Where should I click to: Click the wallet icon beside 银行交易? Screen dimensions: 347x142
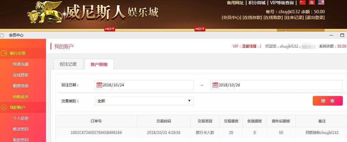(x=4, y=53)
